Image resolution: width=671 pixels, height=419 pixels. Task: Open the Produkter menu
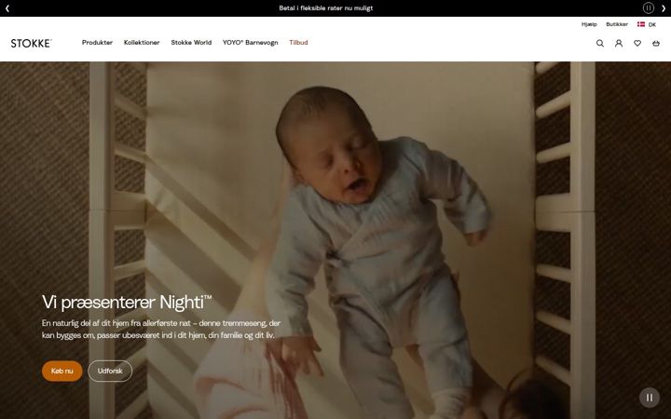[97, 42]
